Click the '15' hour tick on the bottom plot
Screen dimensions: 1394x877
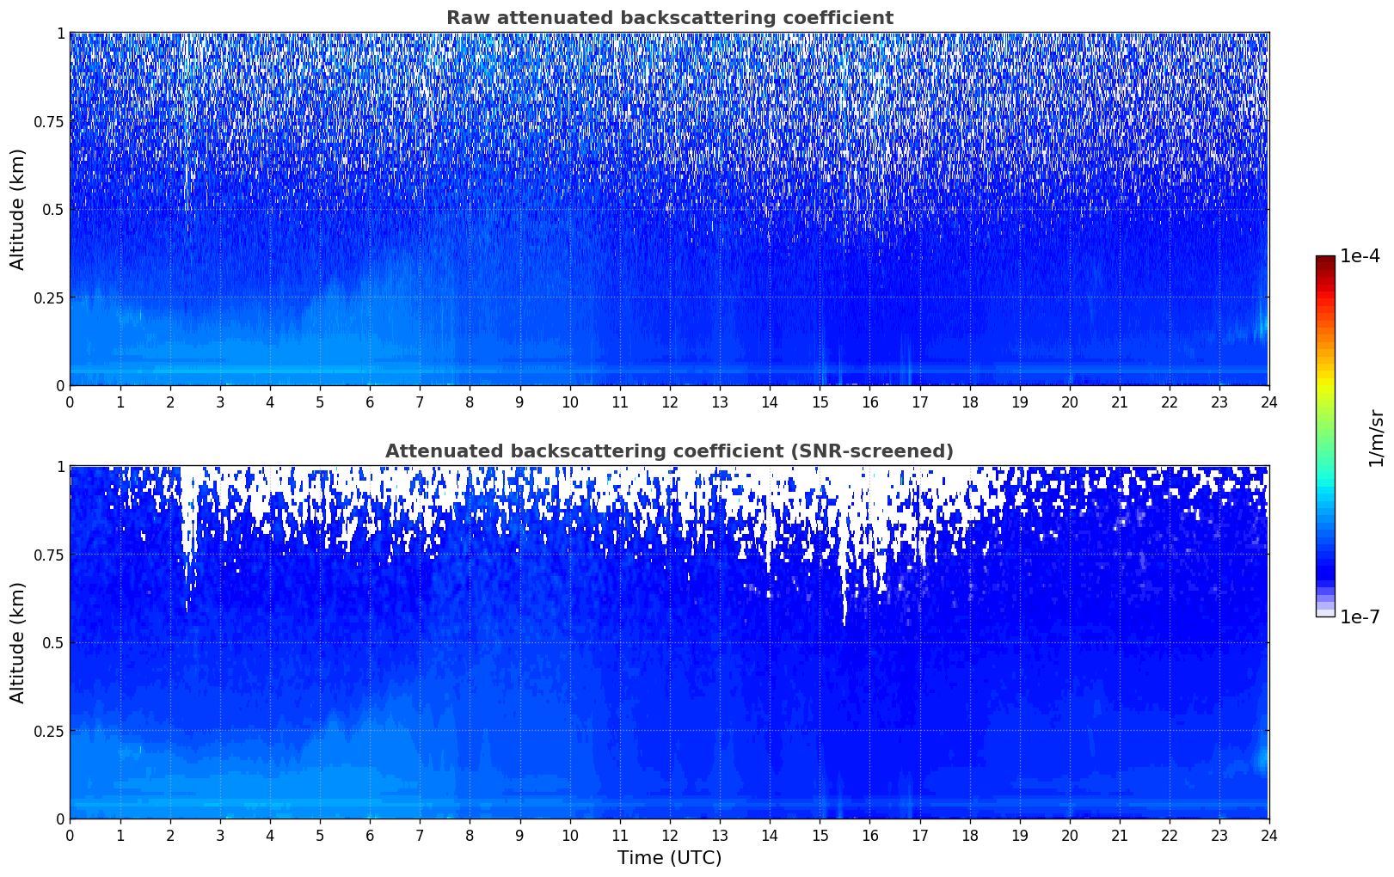coord(820,835)
